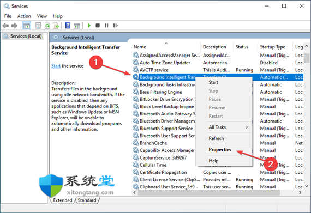
Task: Click the gear icon of Base Filtering Engine
Action: [136, 92]
